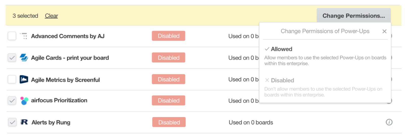Click the airfocus Prioritization icon
Viewport: 405px width, 137px height.
click(x=24, y=101)
